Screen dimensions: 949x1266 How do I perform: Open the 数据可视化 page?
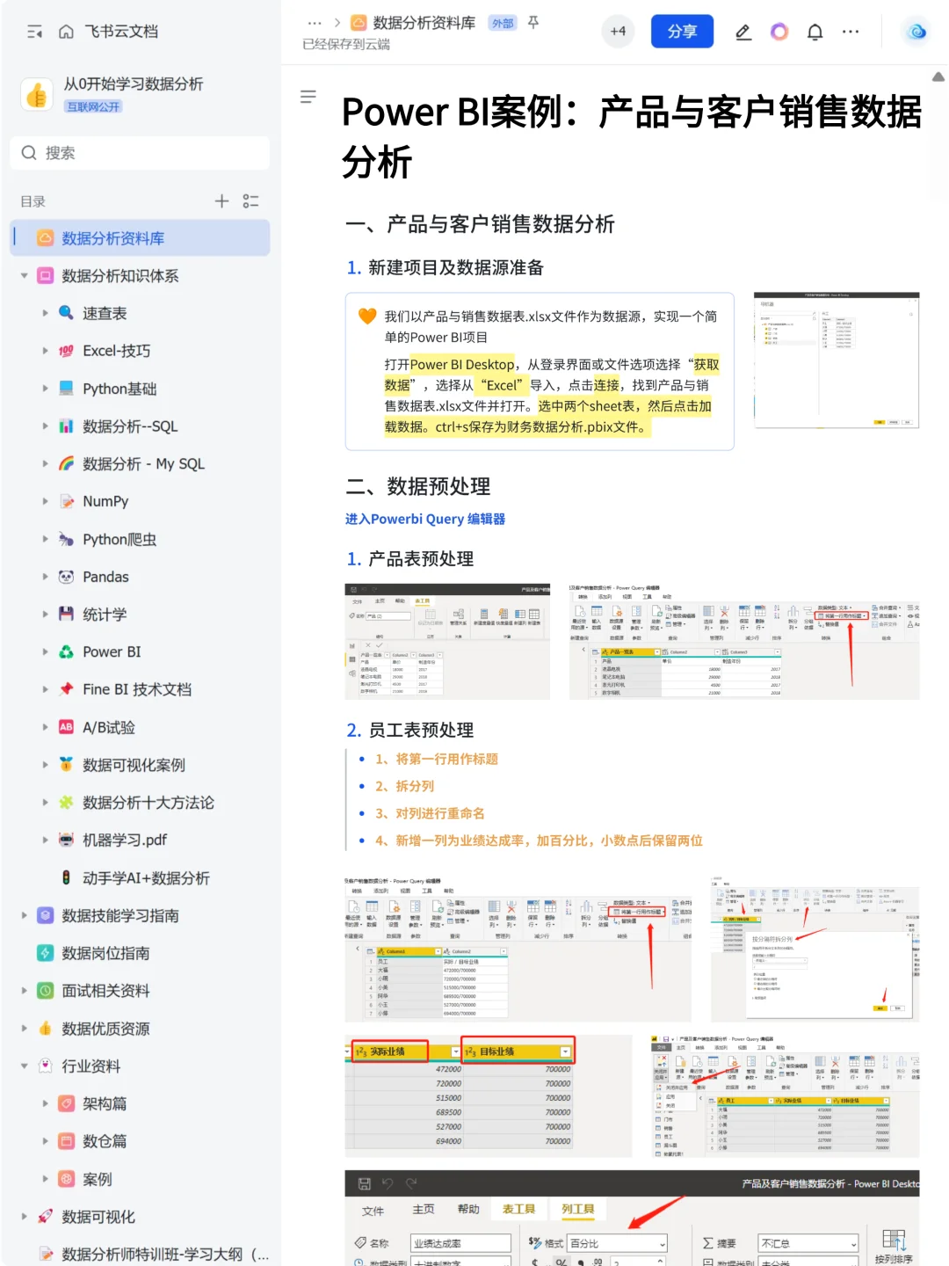pos(98,1217)
